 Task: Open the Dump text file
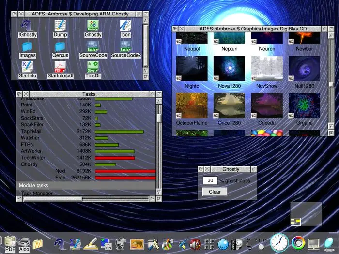point(60,26)
